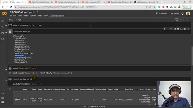
Task: Open the Google account avatar in Colab
Action: (x=188, y=13)
